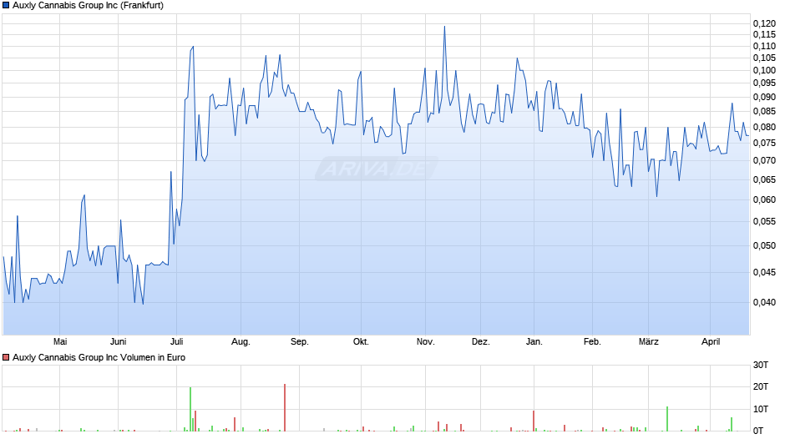Click the 0,090 price axis value
This screenshot has height=439, width=785.
click(x=764, y=97)
